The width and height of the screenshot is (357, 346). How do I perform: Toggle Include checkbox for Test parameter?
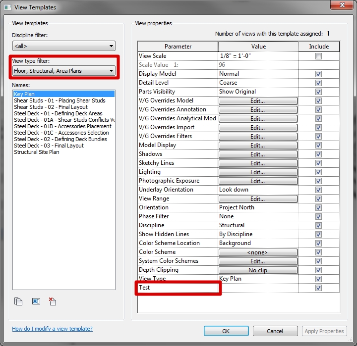point(318,288)
